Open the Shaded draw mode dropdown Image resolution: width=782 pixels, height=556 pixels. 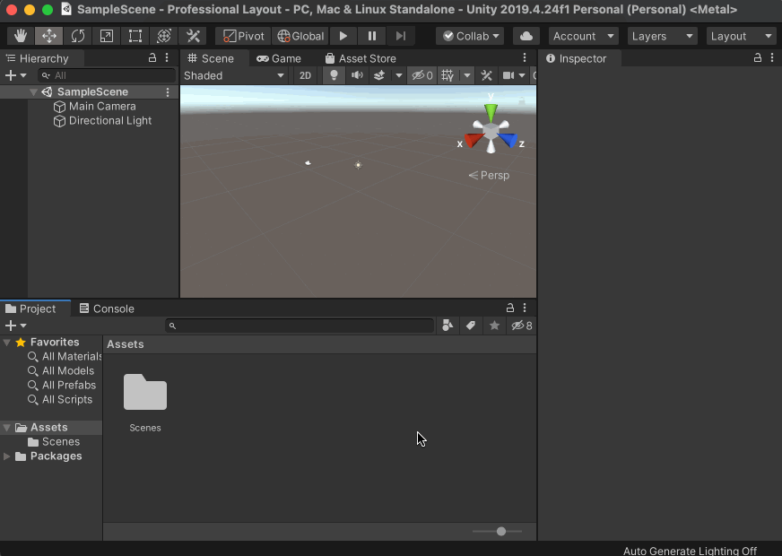coord(234,75)
